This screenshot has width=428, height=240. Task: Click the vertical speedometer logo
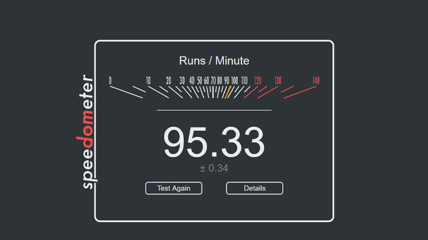pos(87,132)
